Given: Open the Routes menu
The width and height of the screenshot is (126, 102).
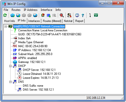Looking at the screenshot, I should click(16, 10).
